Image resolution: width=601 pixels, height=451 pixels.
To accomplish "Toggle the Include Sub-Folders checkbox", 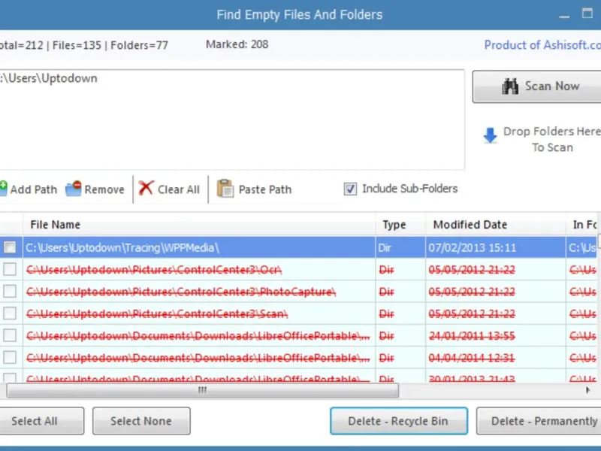I will tap(350, 189).
